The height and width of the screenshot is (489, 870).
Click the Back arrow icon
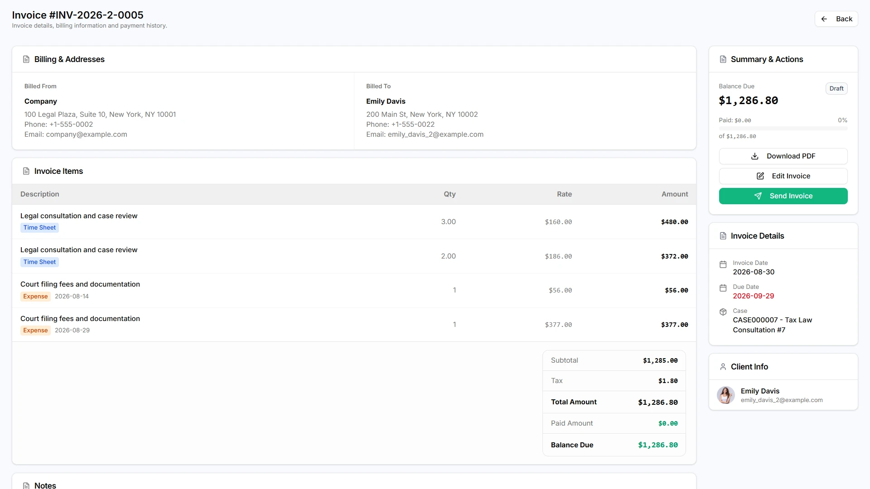[824, 19]
